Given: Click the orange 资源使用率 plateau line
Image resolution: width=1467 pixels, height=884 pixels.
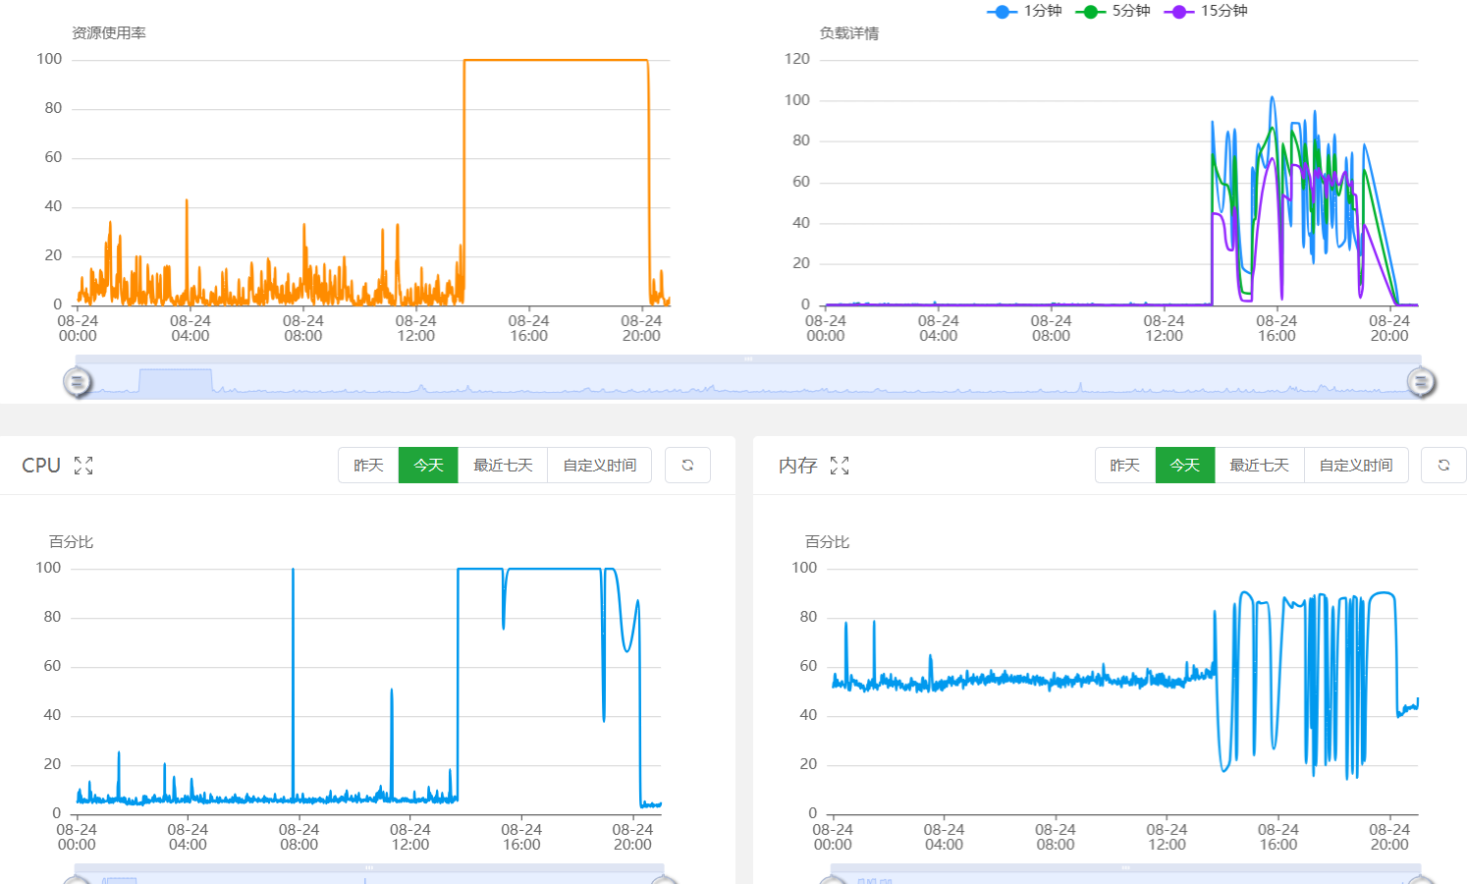Looking at the screenshot, I should point(556,61).
